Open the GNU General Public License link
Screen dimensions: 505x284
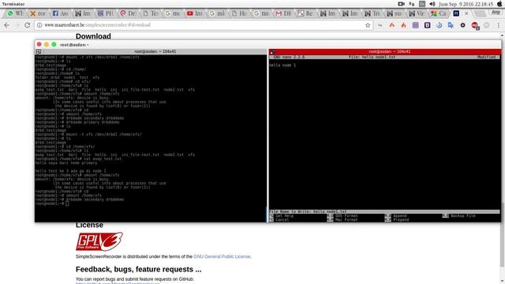(x=222, y=256)
